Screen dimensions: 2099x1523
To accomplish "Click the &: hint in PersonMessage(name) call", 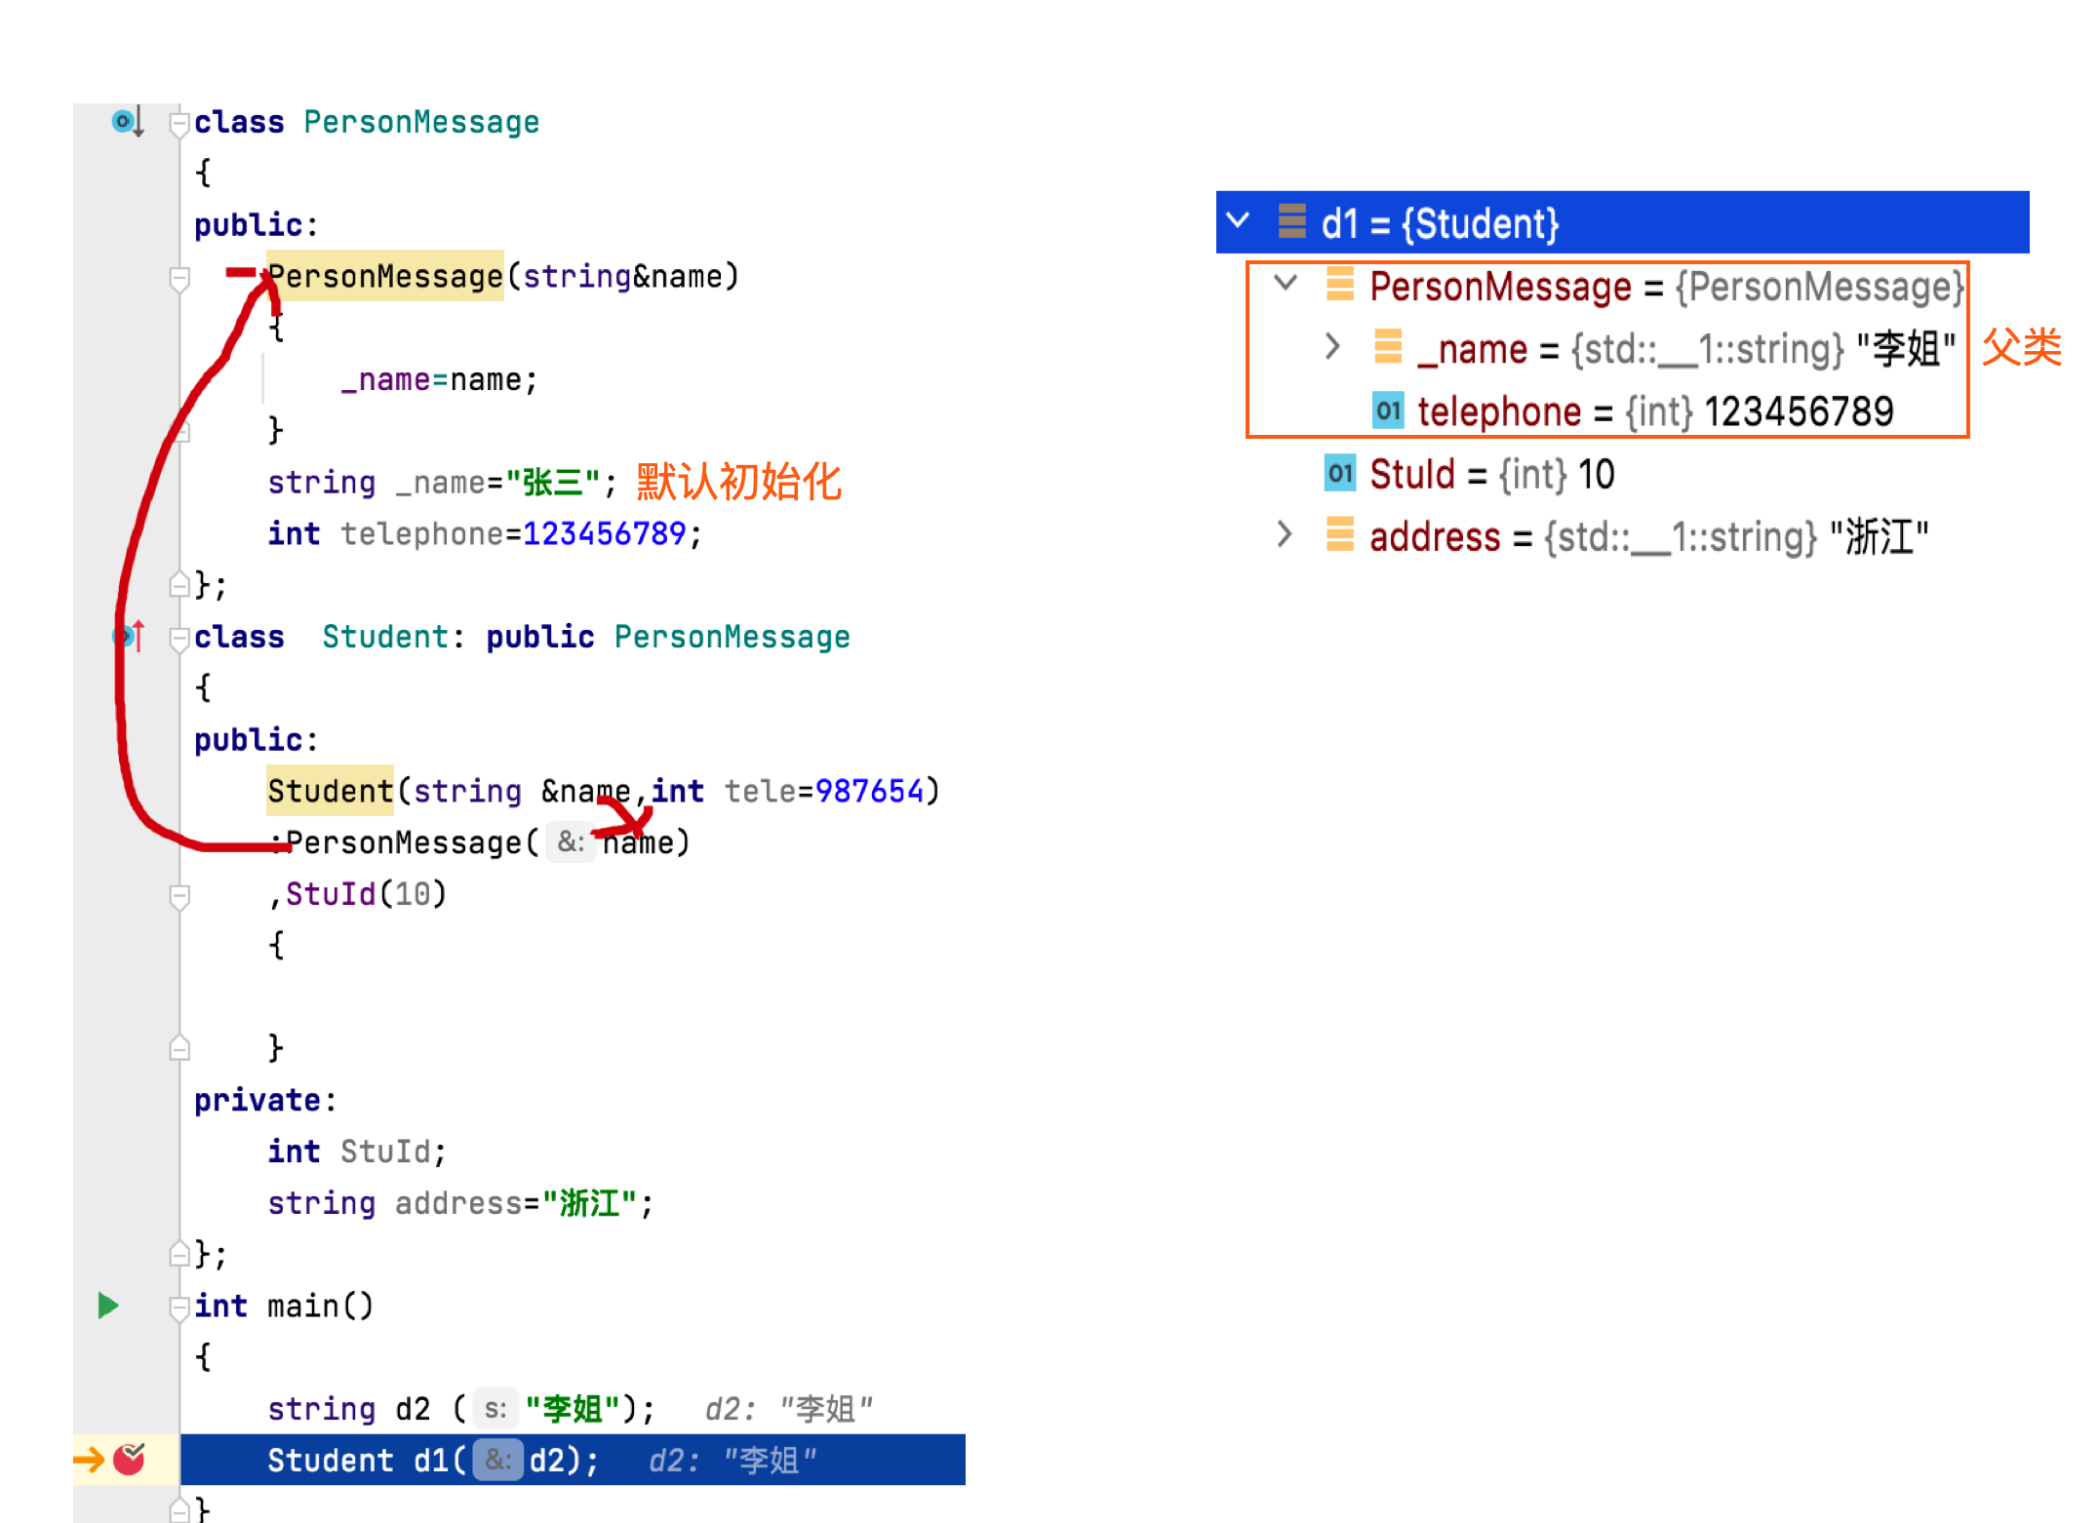I will 571,841.
